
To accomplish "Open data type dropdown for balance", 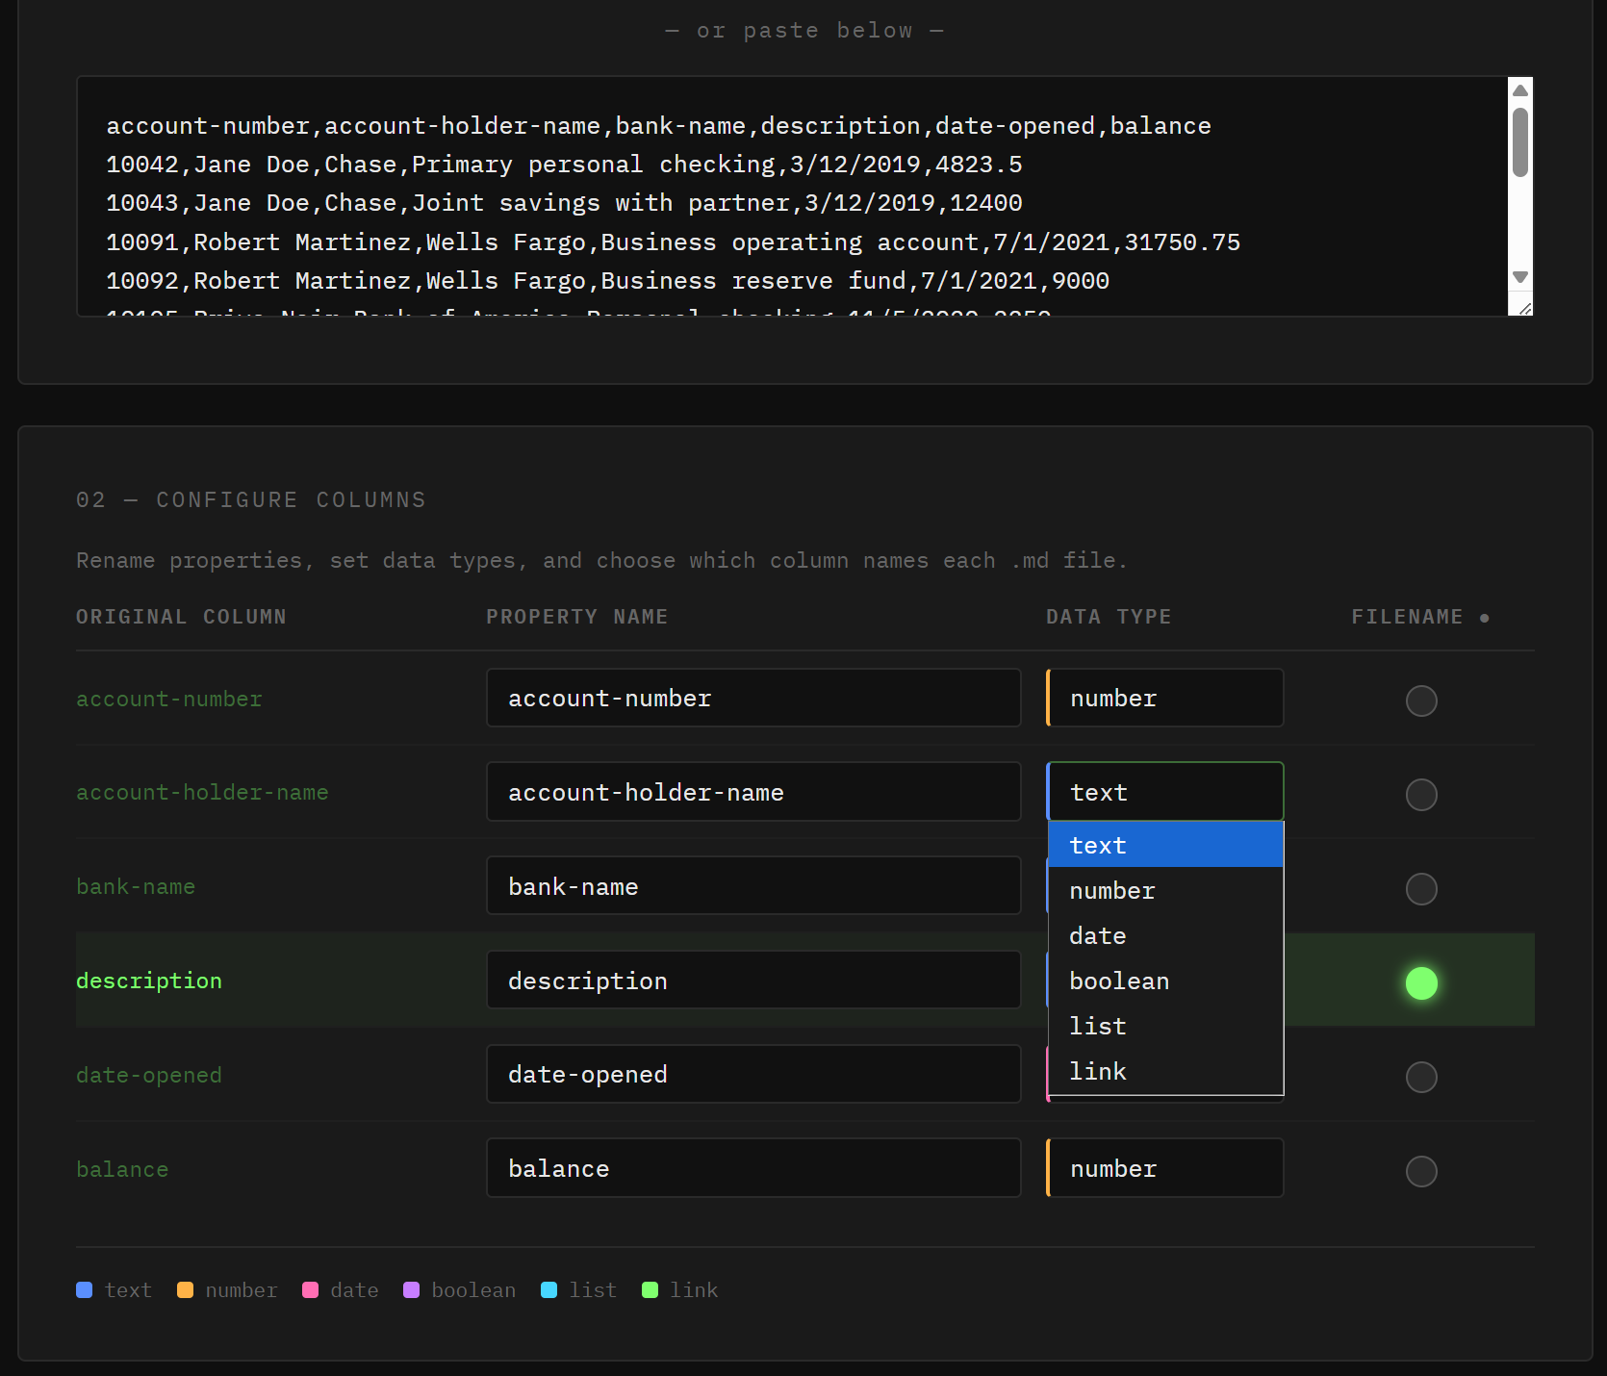I will point(1164,1168).
